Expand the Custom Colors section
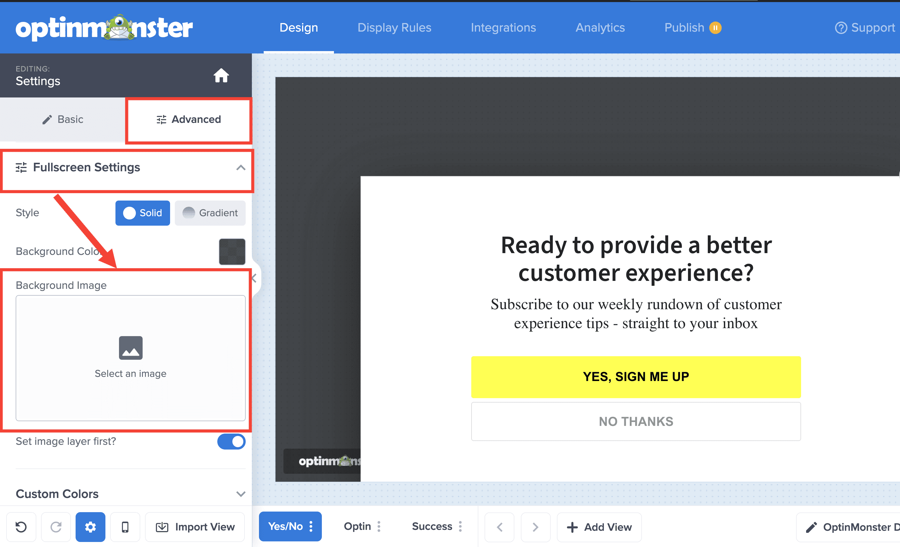 (240, 494)
